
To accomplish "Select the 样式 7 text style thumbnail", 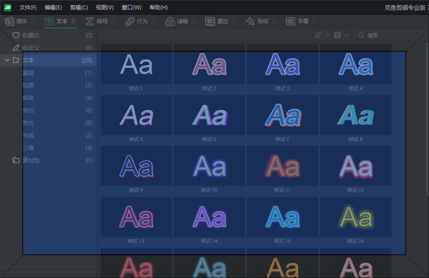I will click(x=282, y=116).
